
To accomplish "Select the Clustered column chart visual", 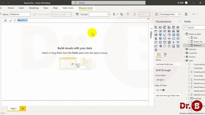I will tap(169, 27).
